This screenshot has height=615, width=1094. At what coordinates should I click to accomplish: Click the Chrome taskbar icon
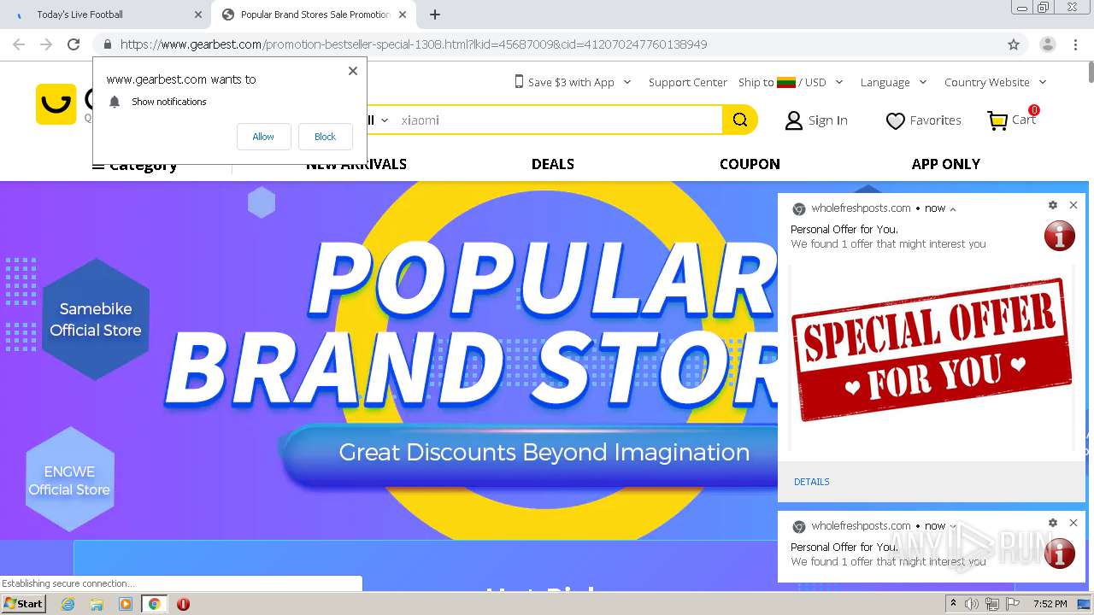(154, 604)
